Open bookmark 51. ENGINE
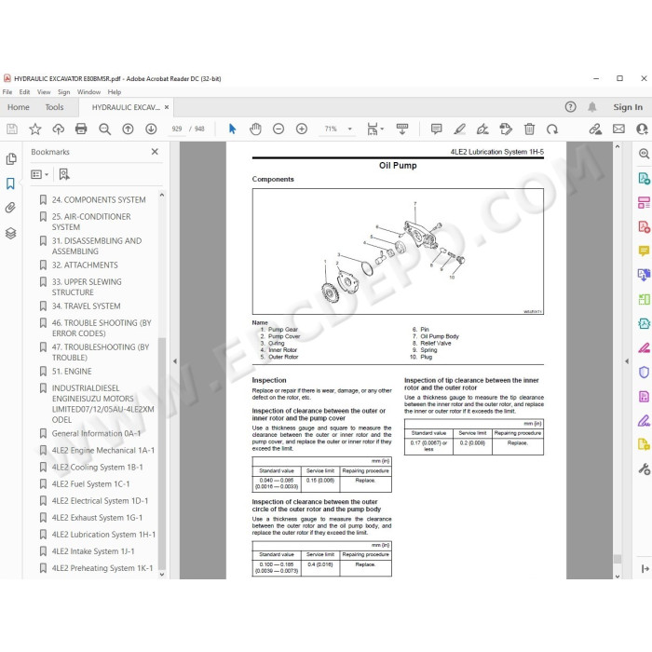652x652 pixels. 72,372
